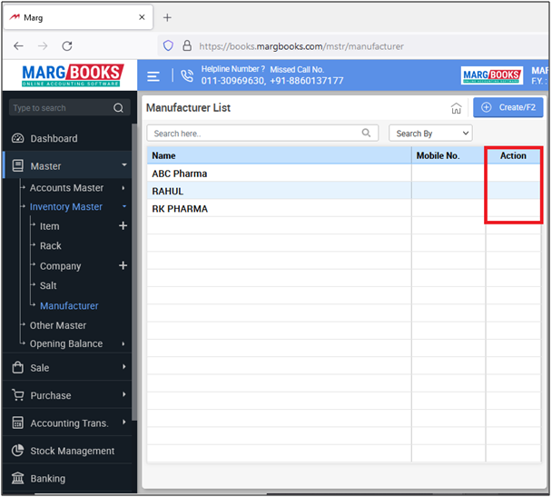The image size is (552, 497).
Task: Expand Accounting Trans. menu arrow
Action: point(123,422)
